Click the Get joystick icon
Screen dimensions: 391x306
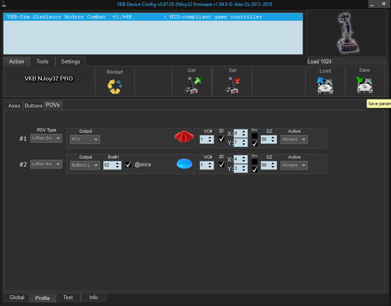tap(192, 85)
